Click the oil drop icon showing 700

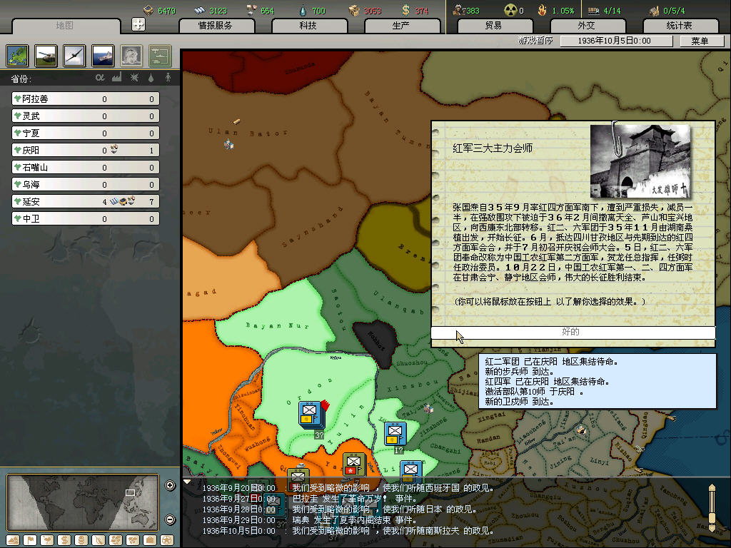303,10
